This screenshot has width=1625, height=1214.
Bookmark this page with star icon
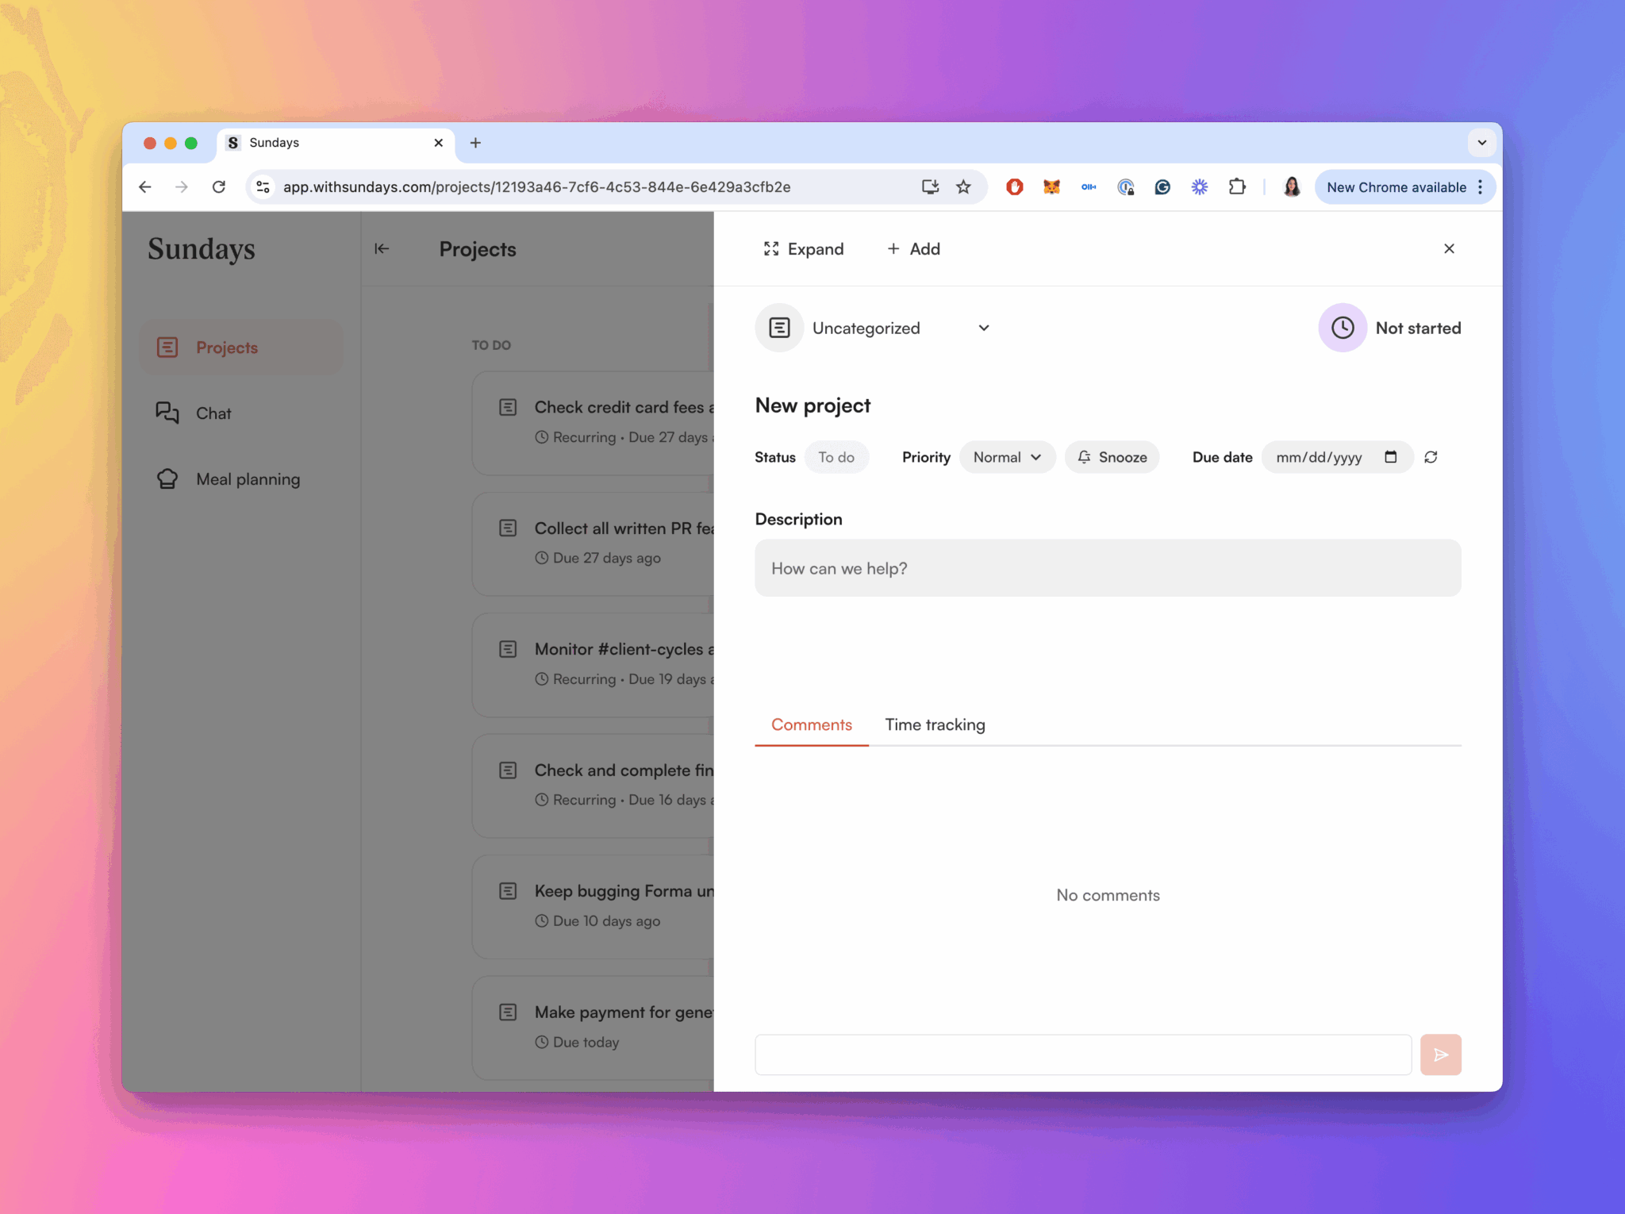963,187
